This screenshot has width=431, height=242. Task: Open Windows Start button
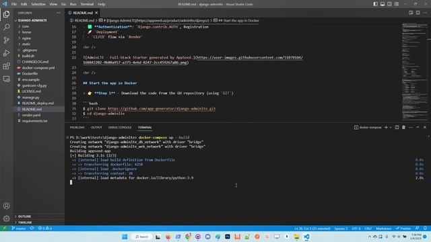(x=125, y=237)
